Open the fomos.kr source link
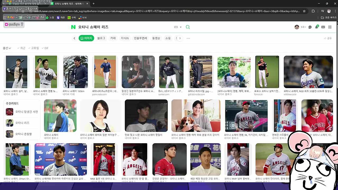The height and width of the screenshot is (190, 338). tap(258, 94)
